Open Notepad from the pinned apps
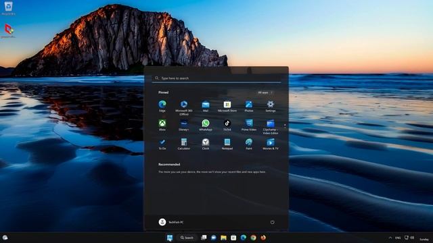Image resolution: width=433 pixels, height=243 pixels. [x=227, y=144]
